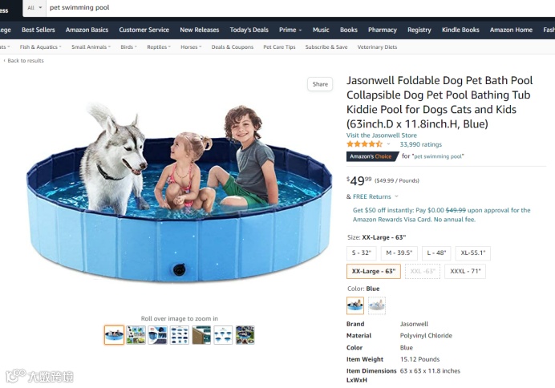Select the blue color swatch
Image resolution: width=555 pixels, height=388 pixels.
(x=355, y=305)
